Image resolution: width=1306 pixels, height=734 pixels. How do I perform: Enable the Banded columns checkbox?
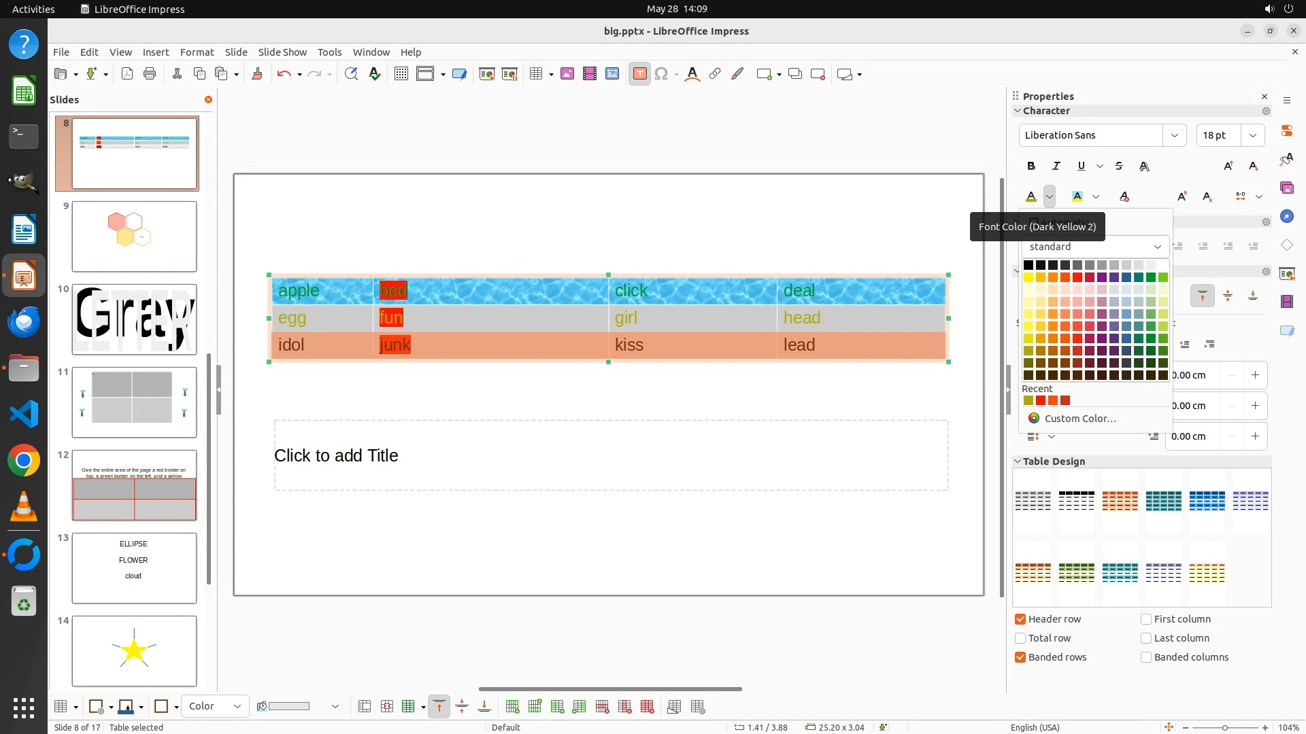click(x=1146, y=657)
